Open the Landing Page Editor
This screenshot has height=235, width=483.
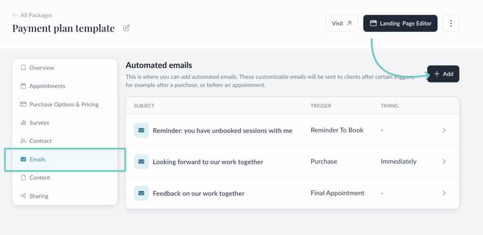[x=400, y=23]
